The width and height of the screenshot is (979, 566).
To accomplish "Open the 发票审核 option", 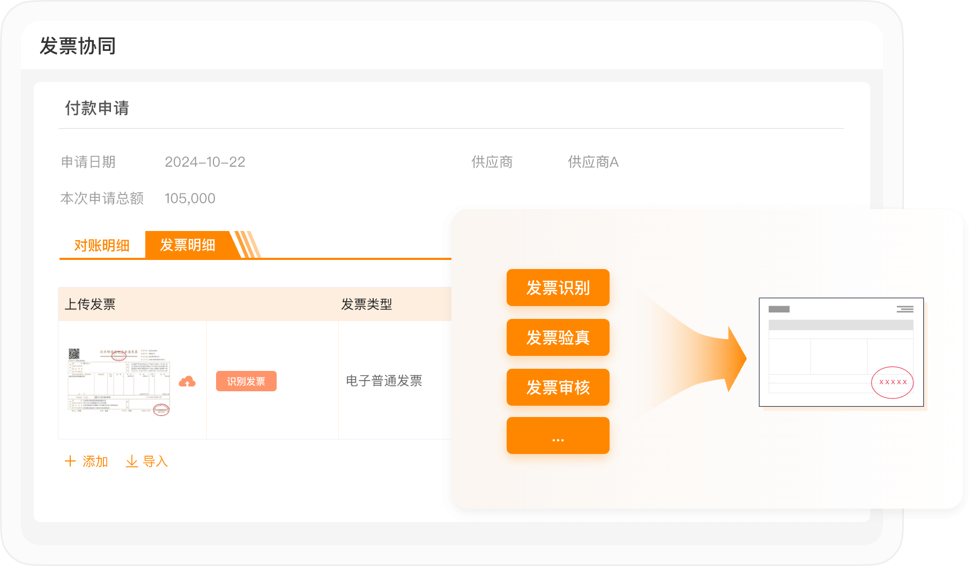I will pyautogui.click(x=558, y=388).
